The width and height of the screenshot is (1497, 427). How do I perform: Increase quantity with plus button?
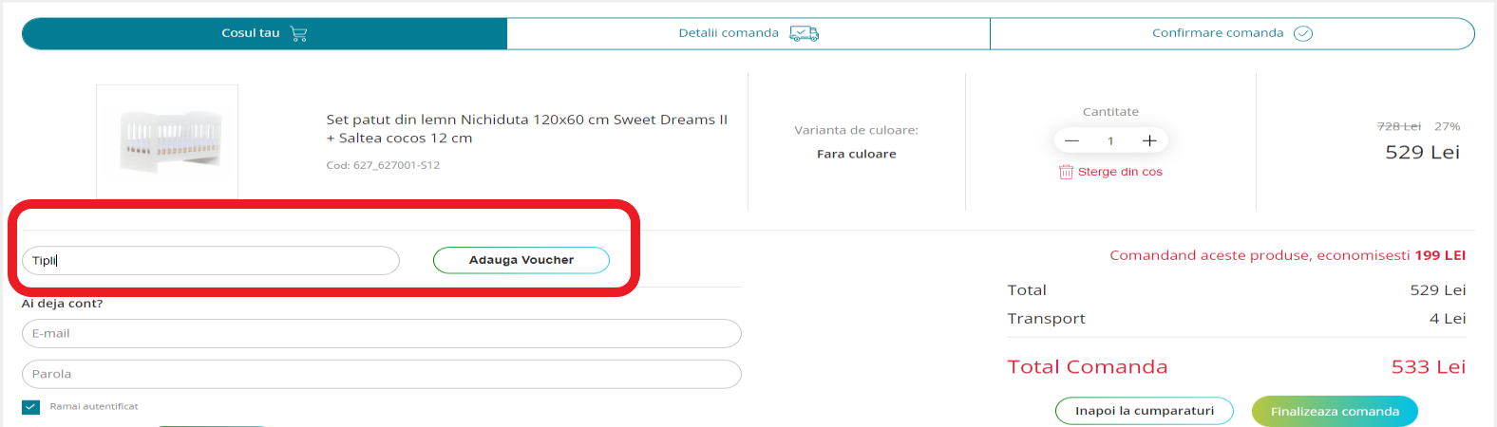point(1149,140)
